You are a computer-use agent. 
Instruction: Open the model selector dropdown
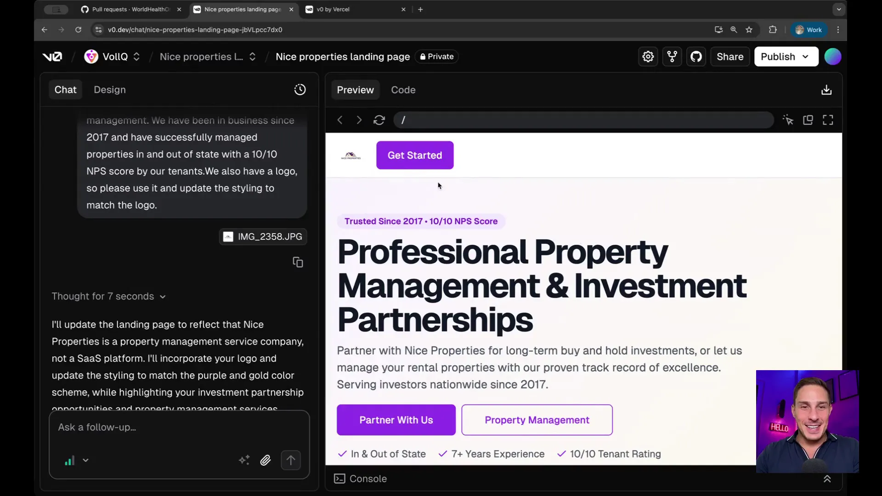click(x=76, y=460)
